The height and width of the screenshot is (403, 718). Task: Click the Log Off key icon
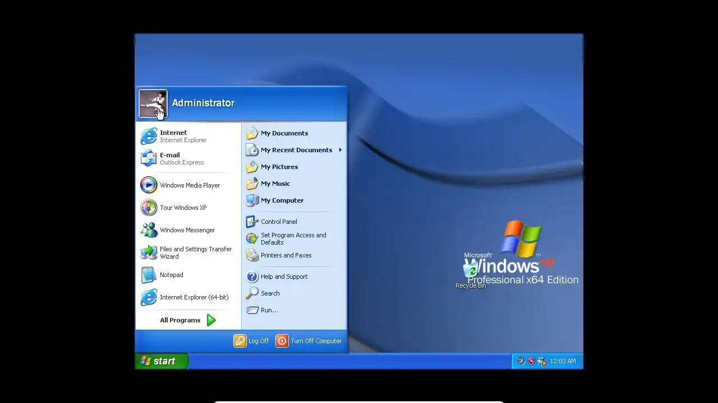pos(240,340)
